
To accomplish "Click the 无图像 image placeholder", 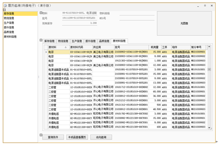I will point(185,23).
